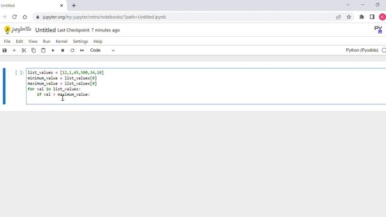Click the Python logo icon at top right
Viewport: 386px width, 217px height.
pos(378,30)
